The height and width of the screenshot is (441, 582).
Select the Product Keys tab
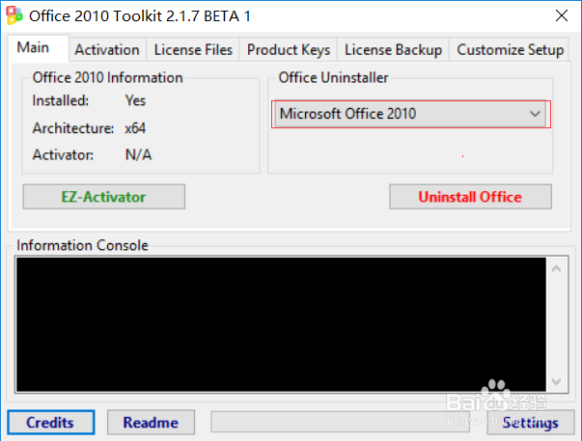289,49
